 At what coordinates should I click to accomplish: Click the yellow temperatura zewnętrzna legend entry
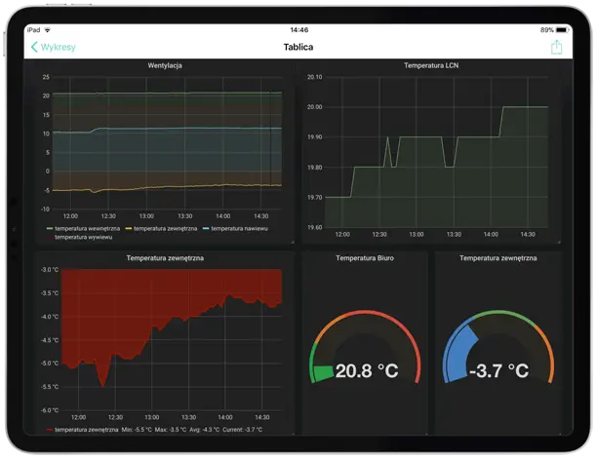tap(164, 228)
